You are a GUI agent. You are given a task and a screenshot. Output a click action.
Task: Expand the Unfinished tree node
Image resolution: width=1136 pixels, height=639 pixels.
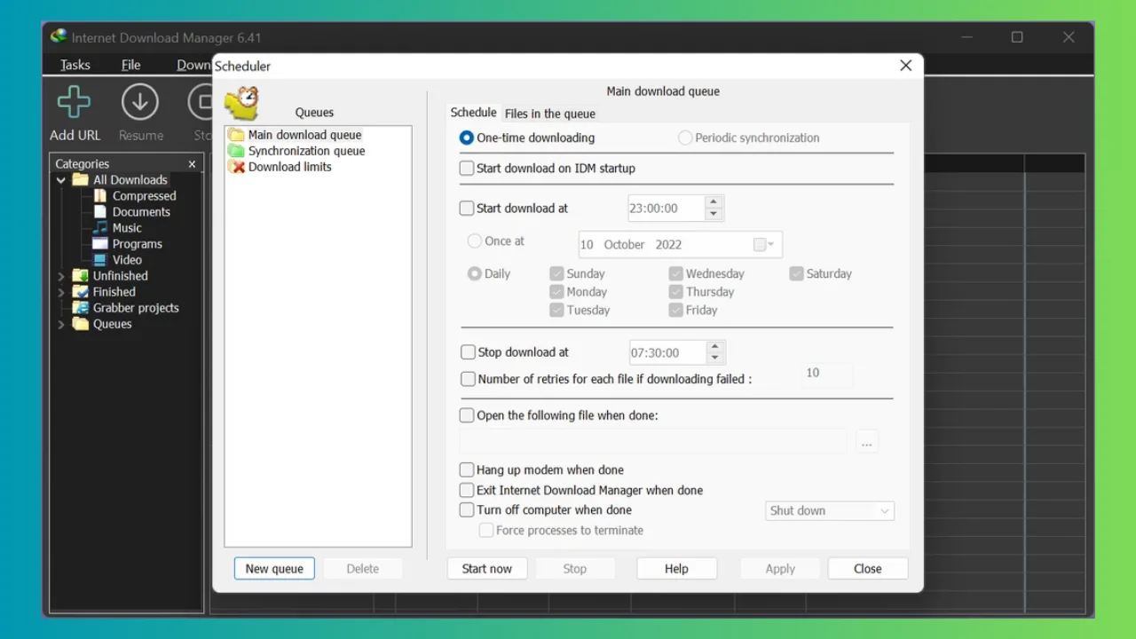click(x=60, y=276)
